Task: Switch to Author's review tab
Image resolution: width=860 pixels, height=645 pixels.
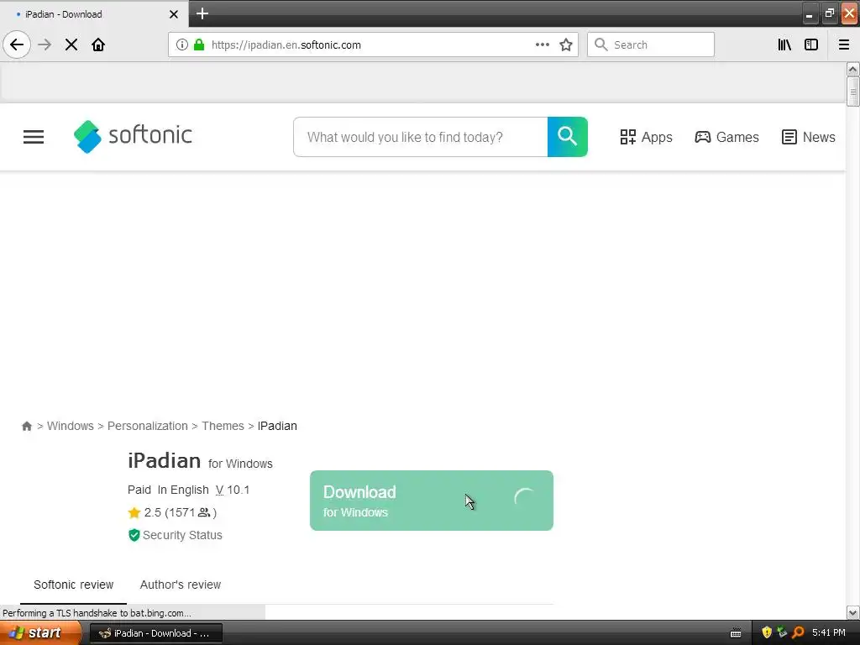Action: click(x=181, y=585)
